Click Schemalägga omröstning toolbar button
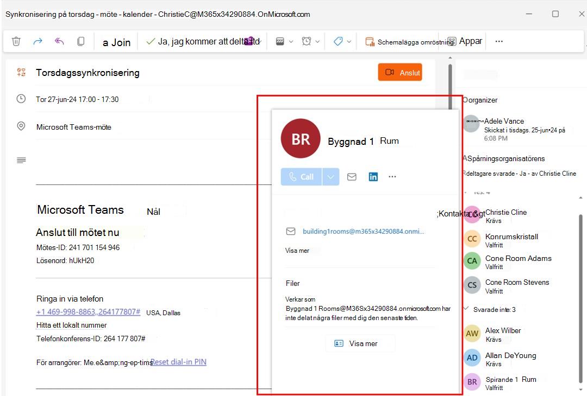587x396 pixels. click(x=409, y=42)
